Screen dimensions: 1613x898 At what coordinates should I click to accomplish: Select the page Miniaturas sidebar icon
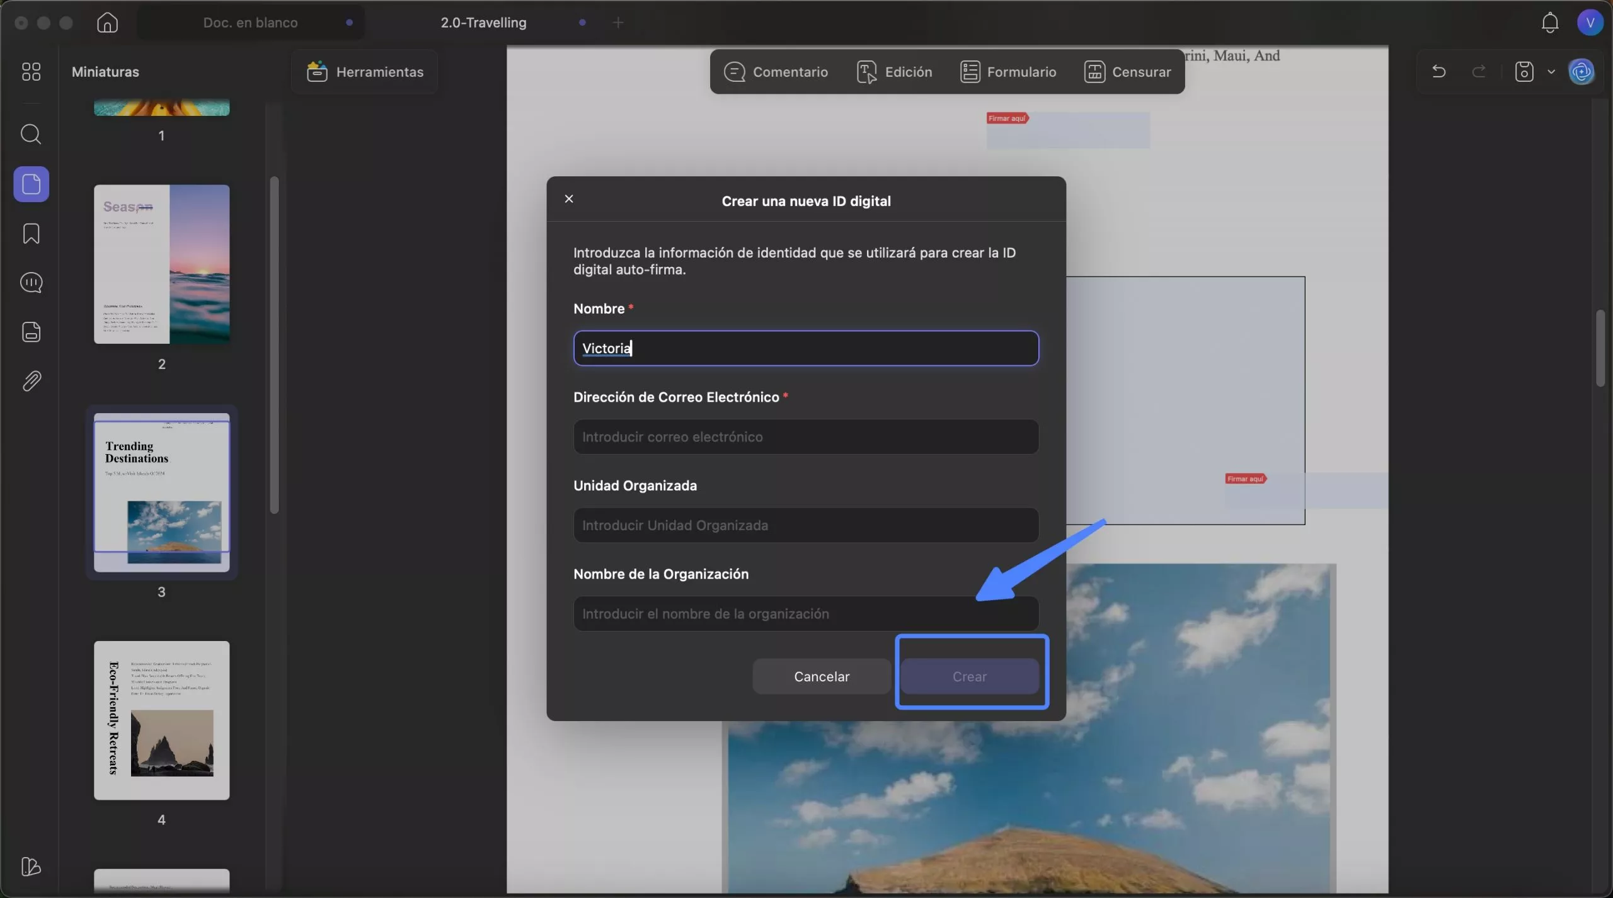tap(31, 184)
